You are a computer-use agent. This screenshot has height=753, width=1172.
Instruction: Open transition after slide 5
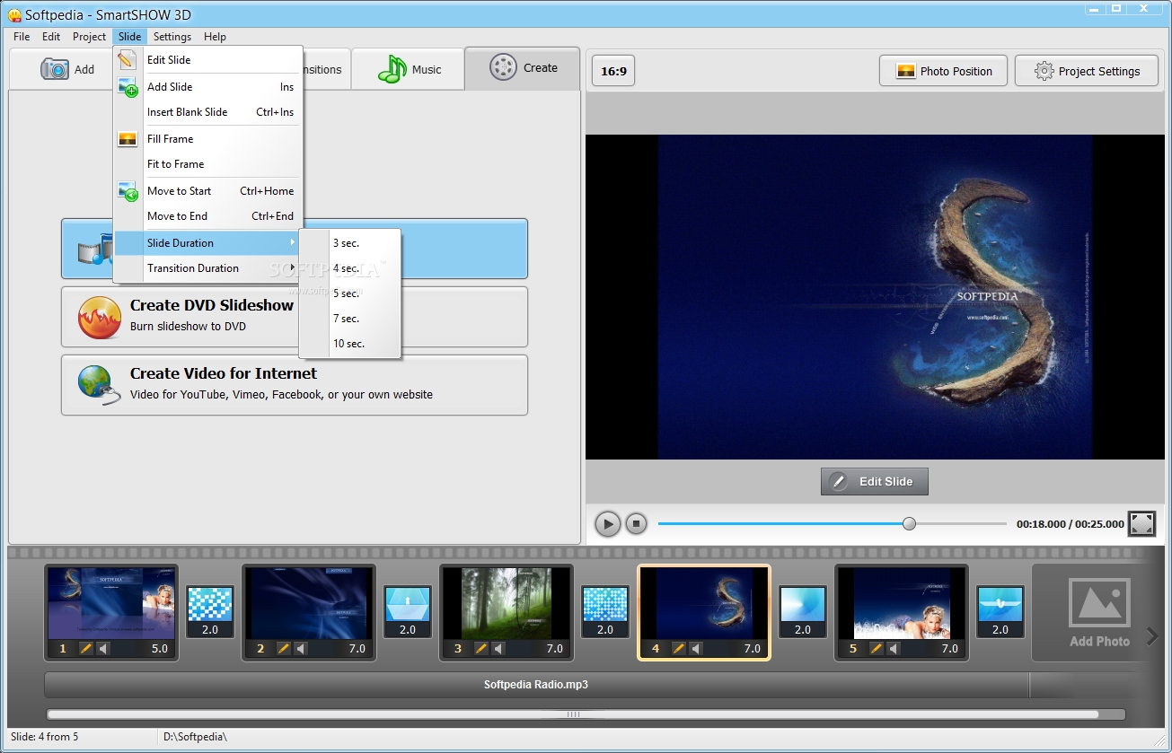coord(1000,612)
